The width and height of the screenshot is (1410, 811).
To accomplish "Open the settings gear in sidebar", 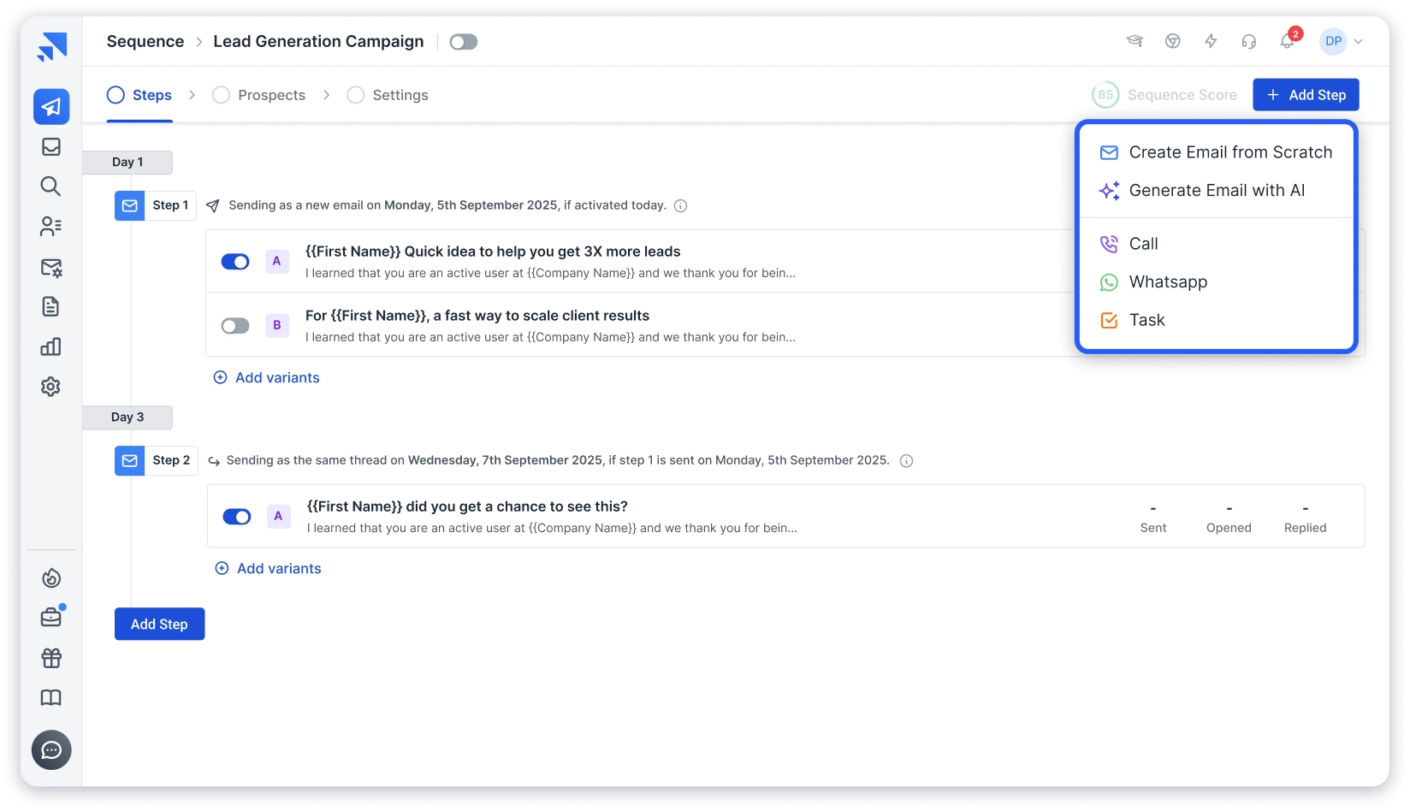I will pyautogui.click(x=50, y=387).
